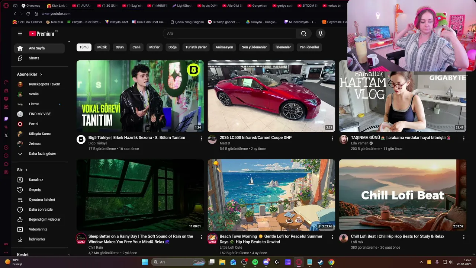
Task: Open Eda Yaman channel avatar
Action: (x=344, y=140)
